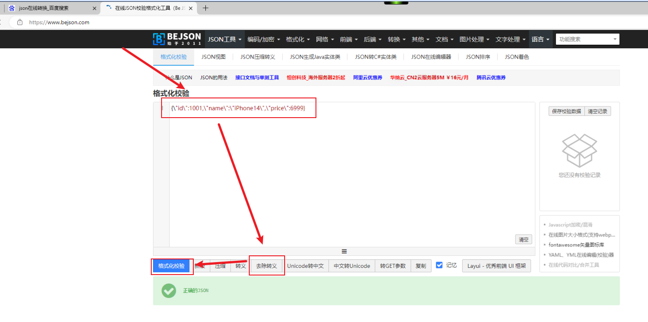Image resolution: width=648 pixels, height=322 pixels.
Task: Open the 恒创科技 海外服务器2折起 link
Action: (316, 78)
